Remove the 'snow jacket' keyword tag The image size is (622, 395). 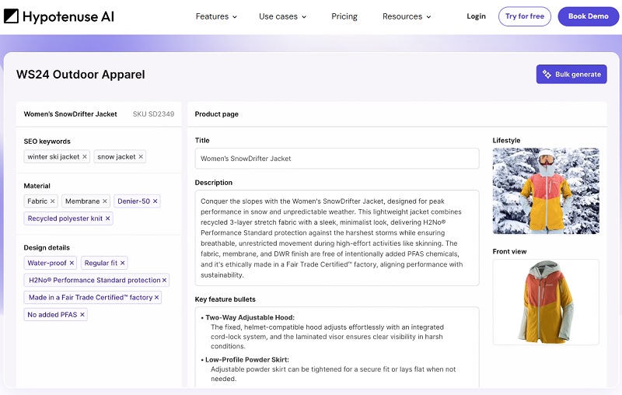tap(141, 157)
